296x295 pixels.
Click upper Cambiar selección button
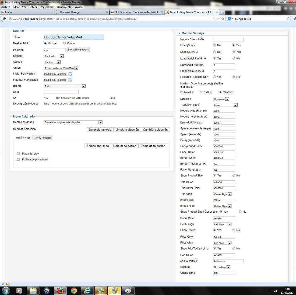click(155, 129)
